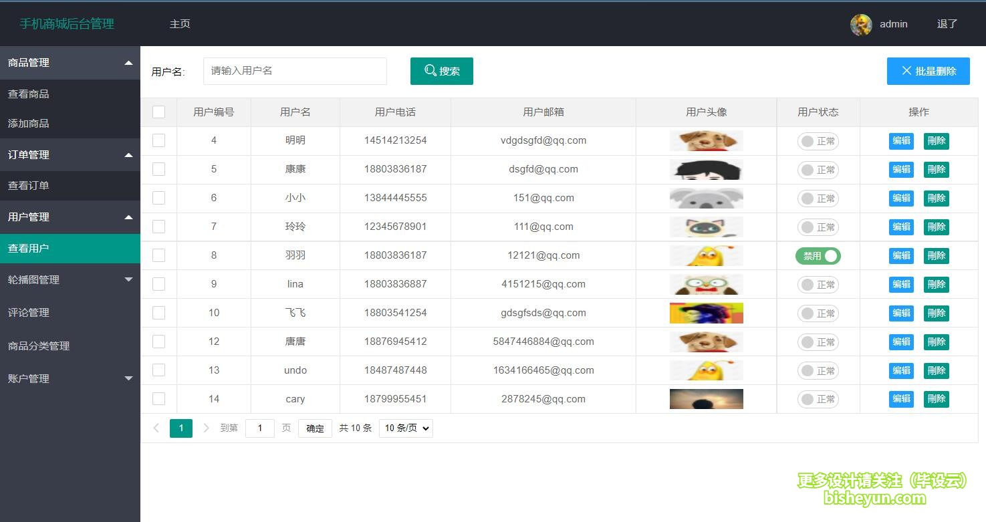Go to the next page arrow
Viewport: 986px width, 522px height.
pyautogui.click(x=206, y=428)
